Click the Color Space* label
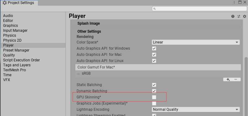Viewport: 248px width, 116px height. tap(87, 42)
